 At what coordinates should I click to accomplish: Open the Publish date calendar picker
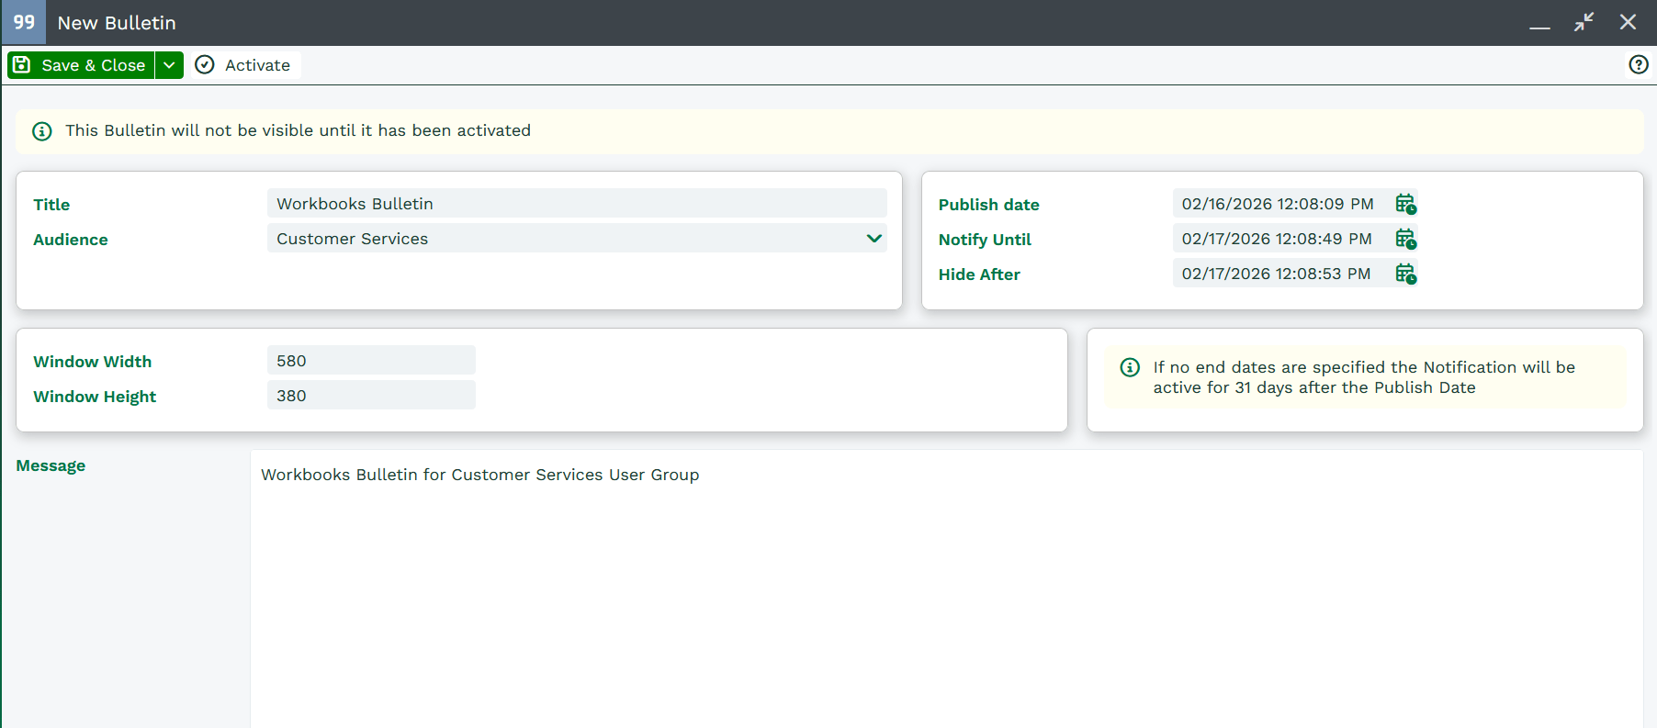[1404, 204]
